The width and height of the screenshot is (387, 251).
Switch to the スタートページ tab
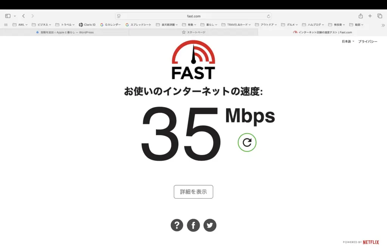click(x=193, y=32)
